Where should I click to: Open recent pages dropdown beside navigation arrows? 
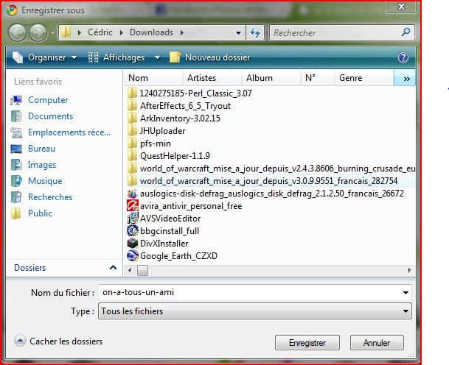coord(52,33)
